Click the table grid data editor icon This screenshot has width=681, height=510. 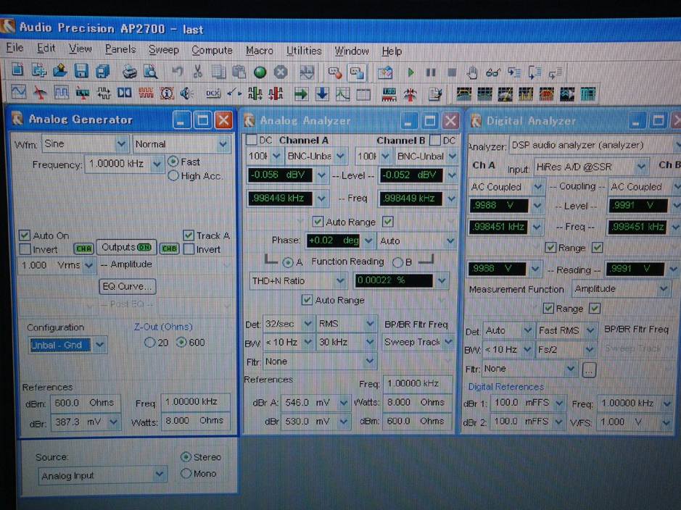[363, 94]
